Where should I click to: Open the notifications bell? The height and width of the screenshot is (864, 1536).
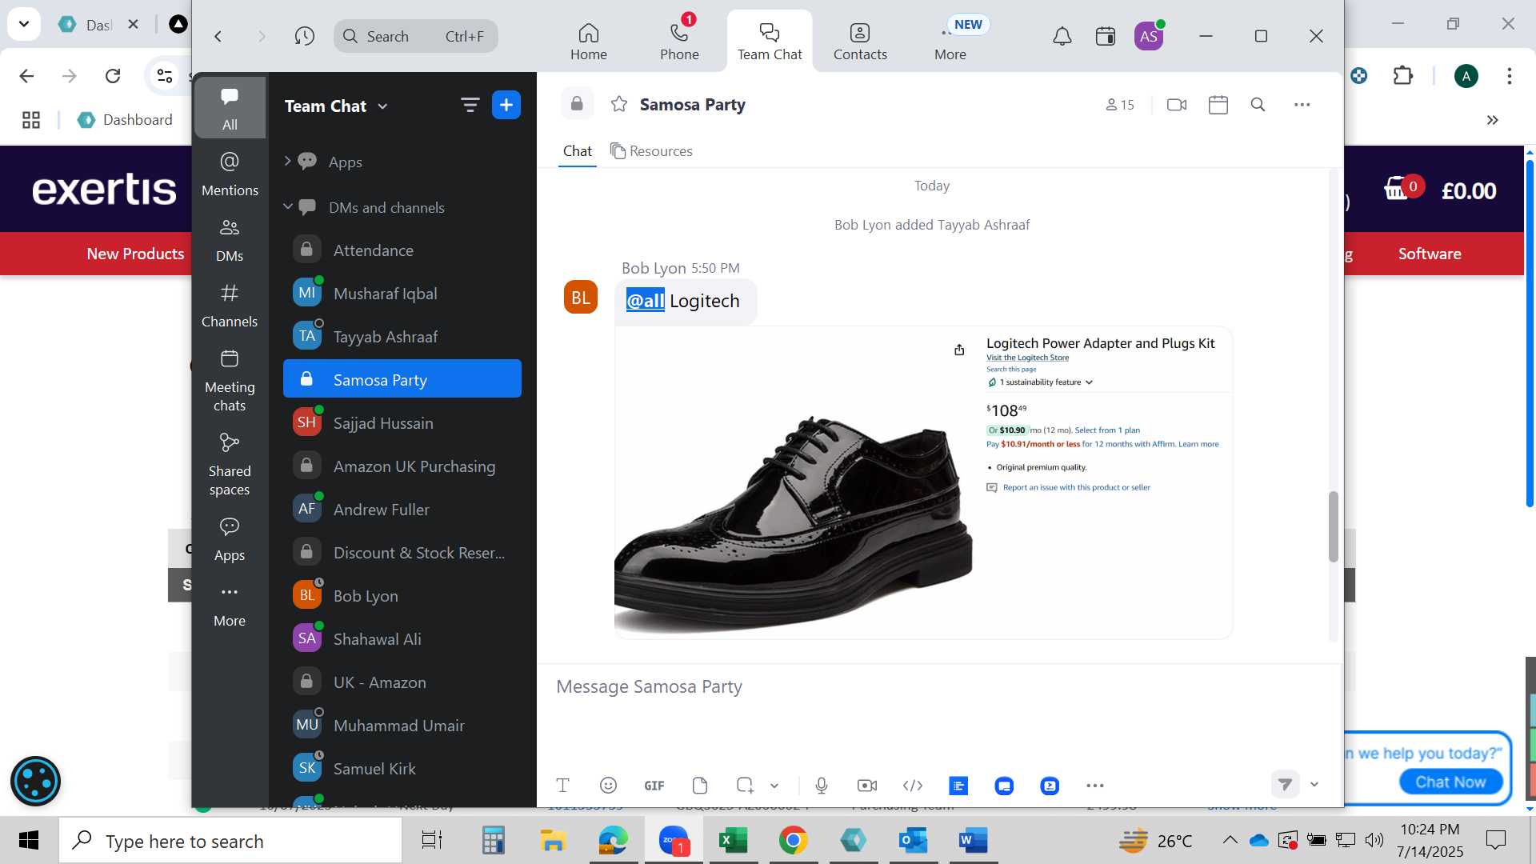click(x=1062, y=36)
